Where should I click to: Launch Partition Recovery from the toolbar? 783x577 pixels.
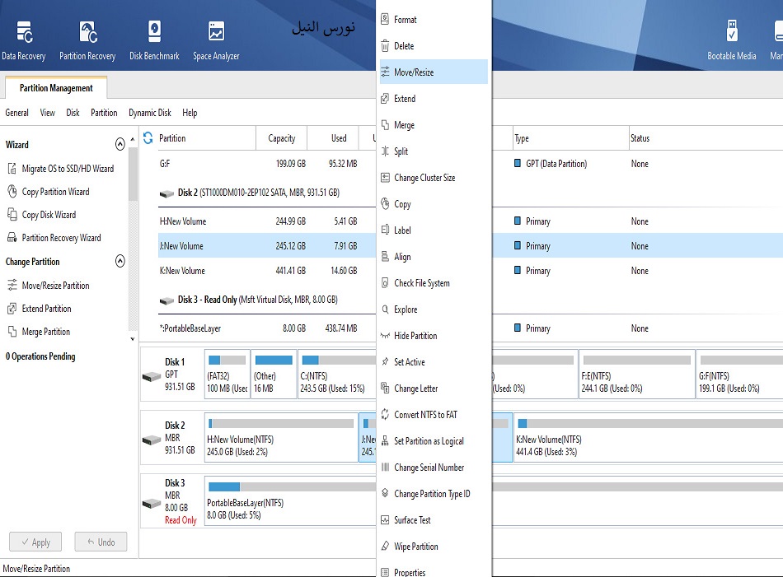point(87,40)
